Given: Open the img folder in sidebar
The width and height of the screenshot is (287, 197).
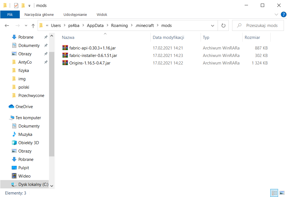Looking at the screenshot, I should point(22,79).
